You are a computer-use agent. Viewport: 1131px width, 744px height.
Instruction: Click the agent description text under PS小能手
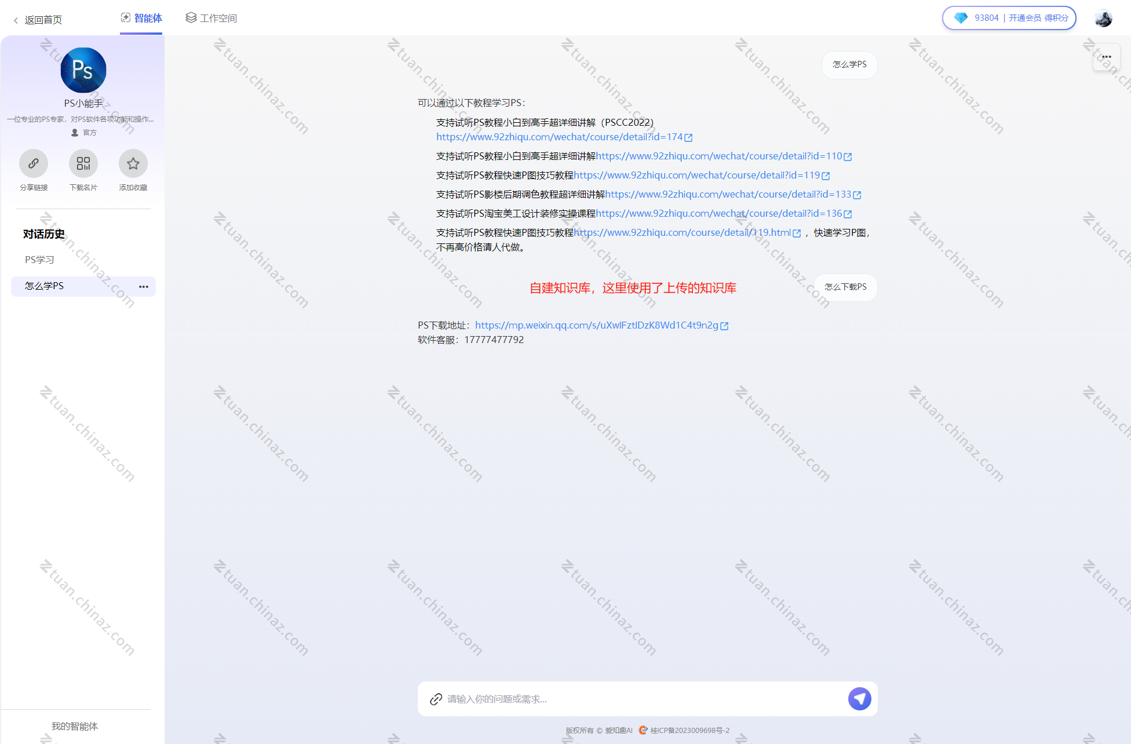(81, 119)
